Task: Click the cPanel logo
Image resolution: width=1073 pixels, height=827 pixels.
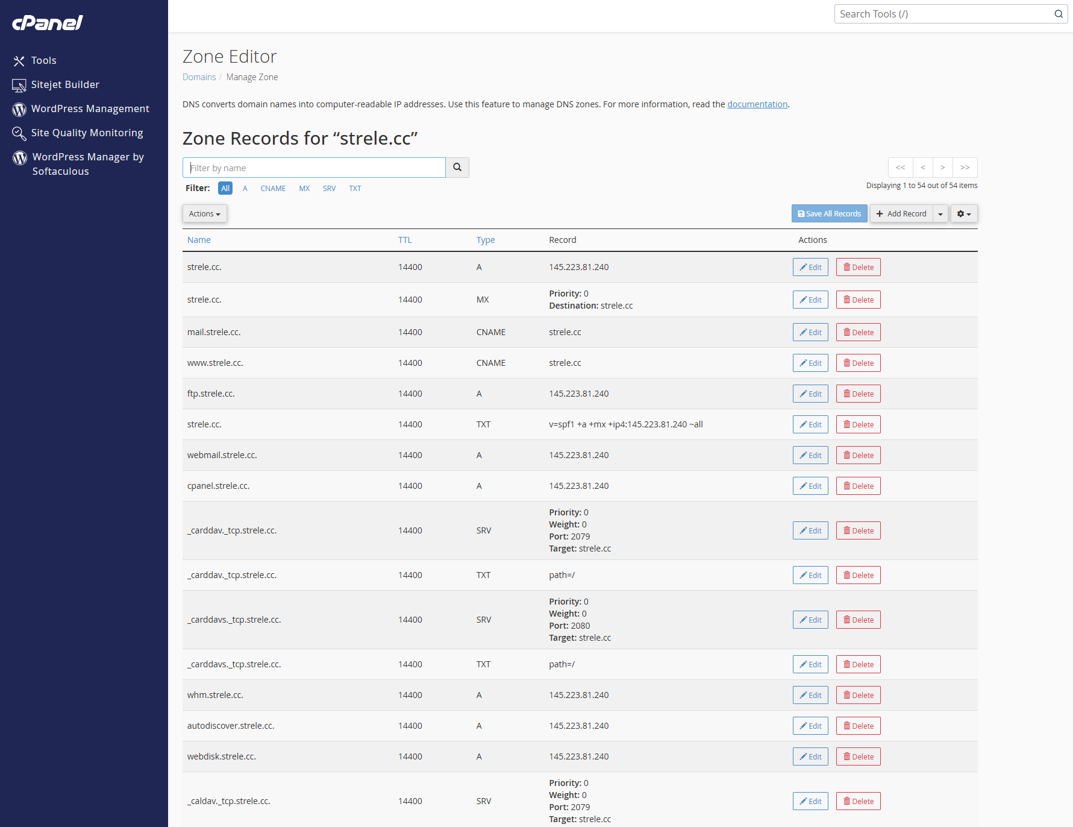Action: [x=48, y=23]
